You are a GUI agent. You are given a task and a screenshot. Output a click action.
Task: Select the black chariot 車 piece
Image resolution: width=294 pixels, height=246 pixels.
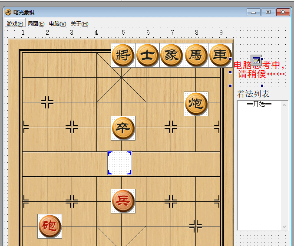pos(220,55)
